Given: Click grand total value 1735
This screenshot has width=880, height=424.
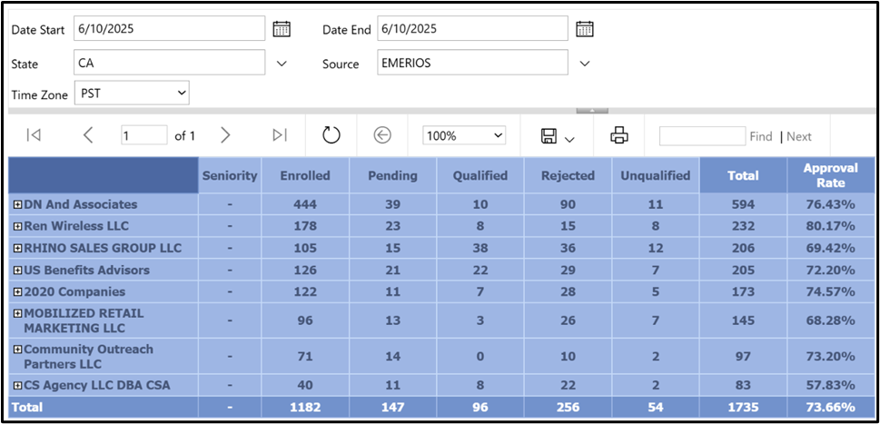Looking at the screenshot, I should (x=743, y=407).
